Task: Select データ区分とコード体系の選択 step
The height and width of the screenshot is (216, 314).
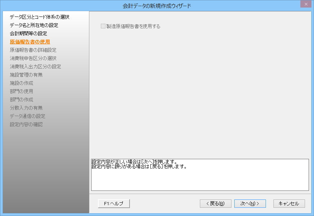Action: (x=39, y=17)
